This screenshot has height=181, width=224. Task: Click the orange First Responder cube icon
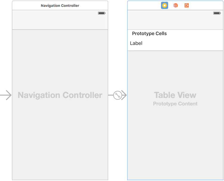pos(175,5)
